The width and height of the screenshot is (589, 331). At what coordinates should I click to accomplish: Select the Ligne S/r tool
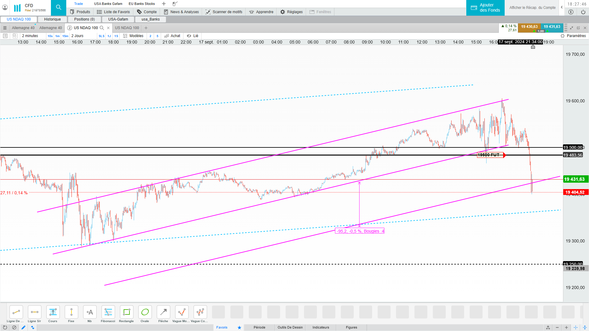coord(34,312)
